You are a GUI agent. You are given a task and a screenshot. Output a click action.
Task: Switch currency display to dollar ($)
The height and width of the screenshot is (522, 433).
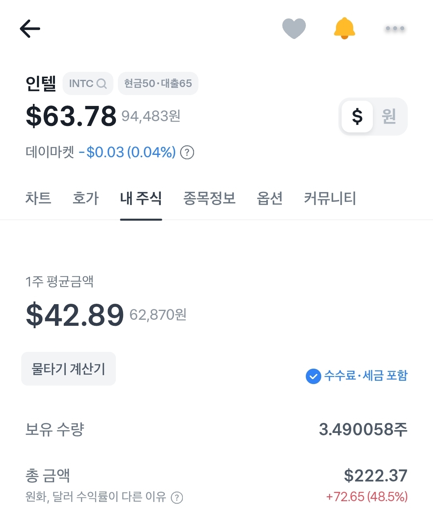click(x=357, y=116)
